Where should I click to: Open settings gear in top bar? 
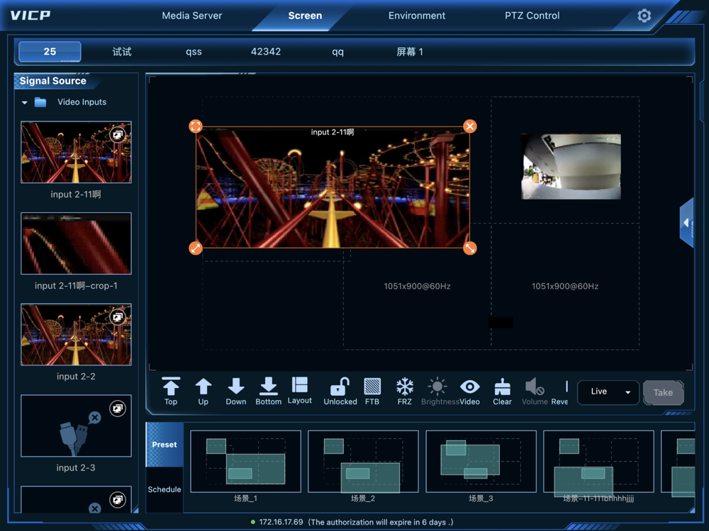[644, 16]
